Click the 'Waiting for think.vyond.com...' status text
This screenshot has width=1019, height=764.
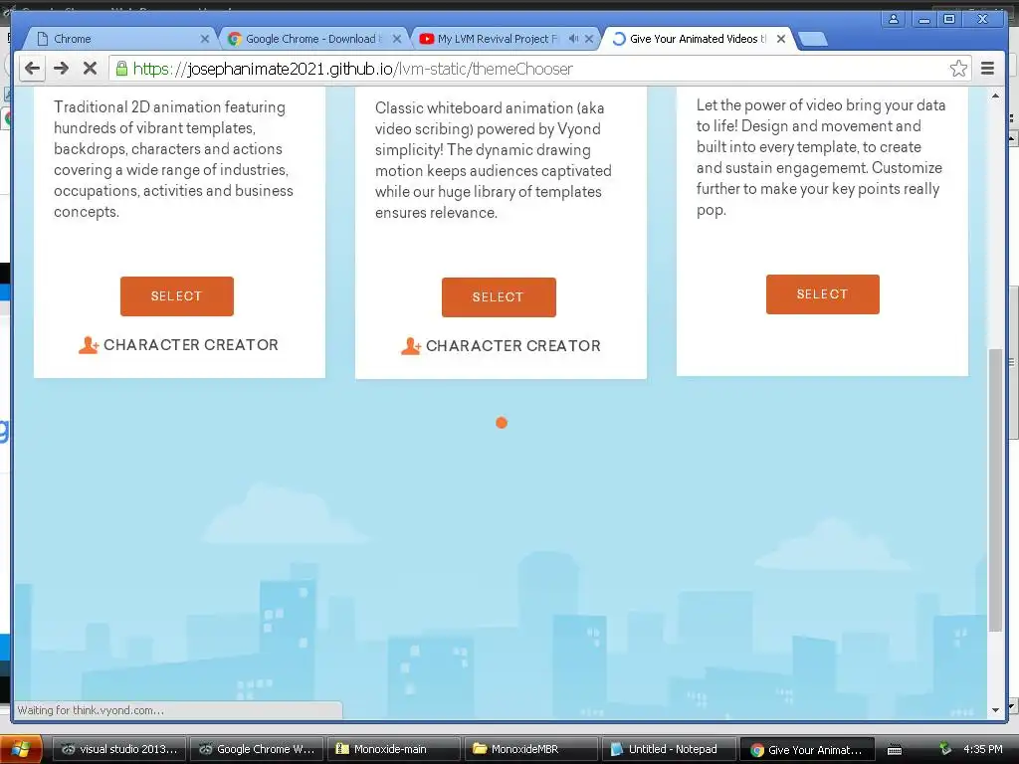(91, 710)
